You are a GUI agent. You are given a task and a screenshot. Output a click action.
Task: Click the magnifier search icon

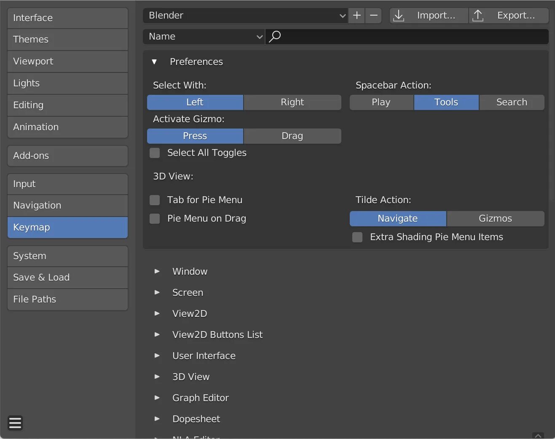[275, 37]
